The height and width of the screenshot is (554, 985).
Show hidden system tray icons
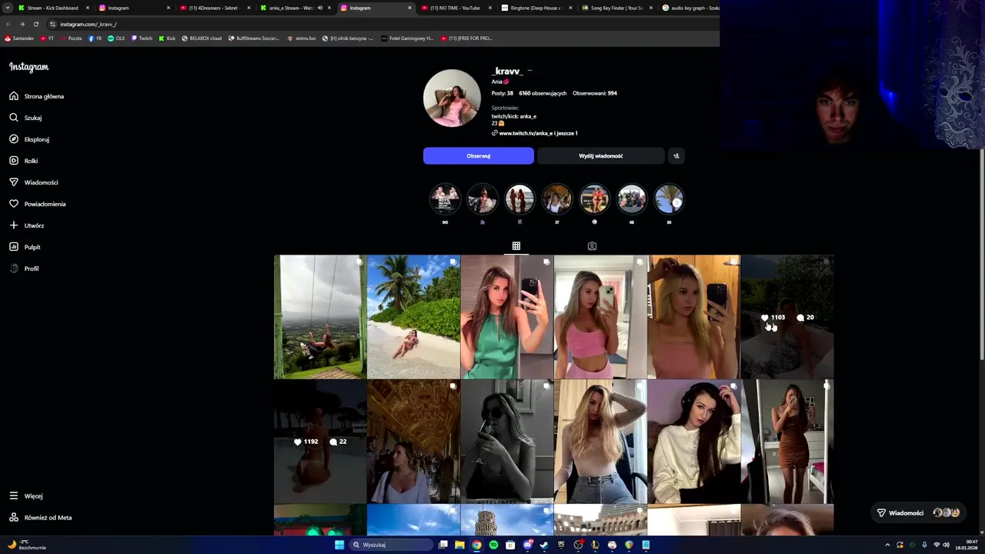pyautogui.click(x=888, y=545)
